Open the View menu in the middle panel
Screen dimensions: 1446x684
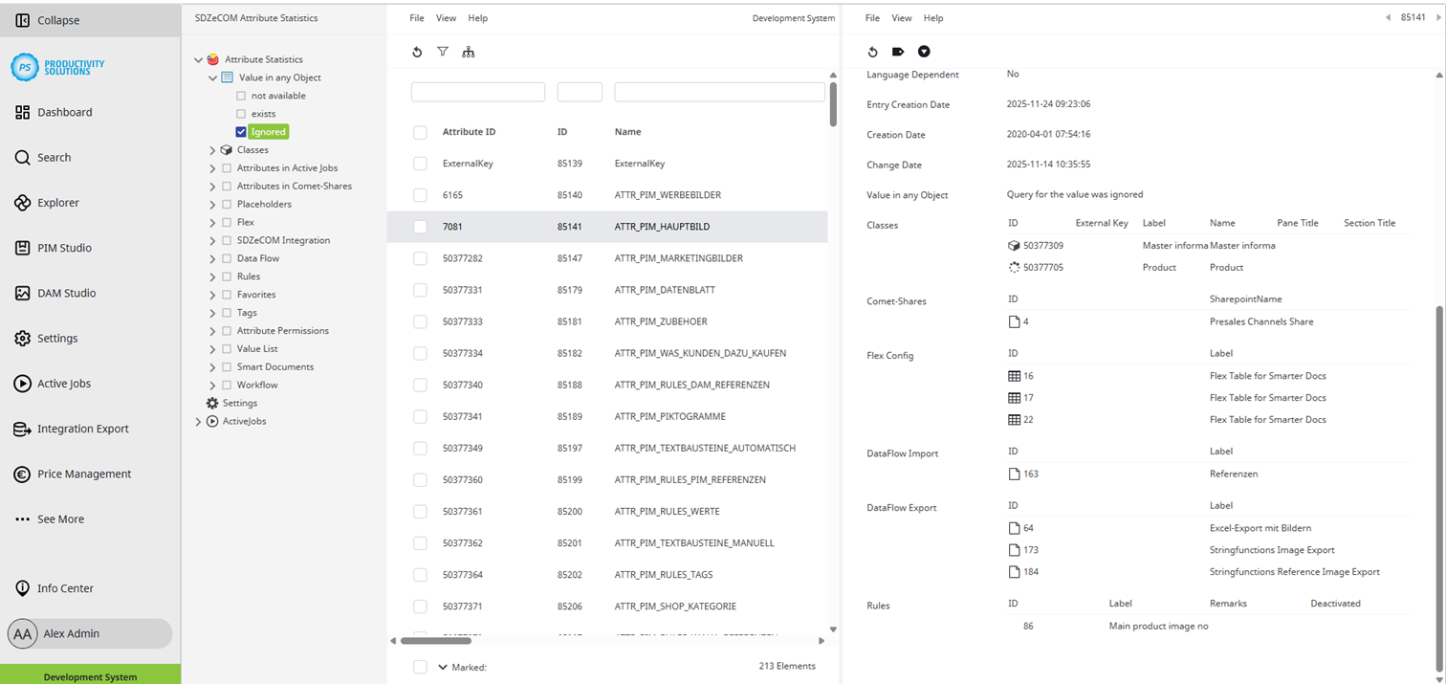coord(446,17)
